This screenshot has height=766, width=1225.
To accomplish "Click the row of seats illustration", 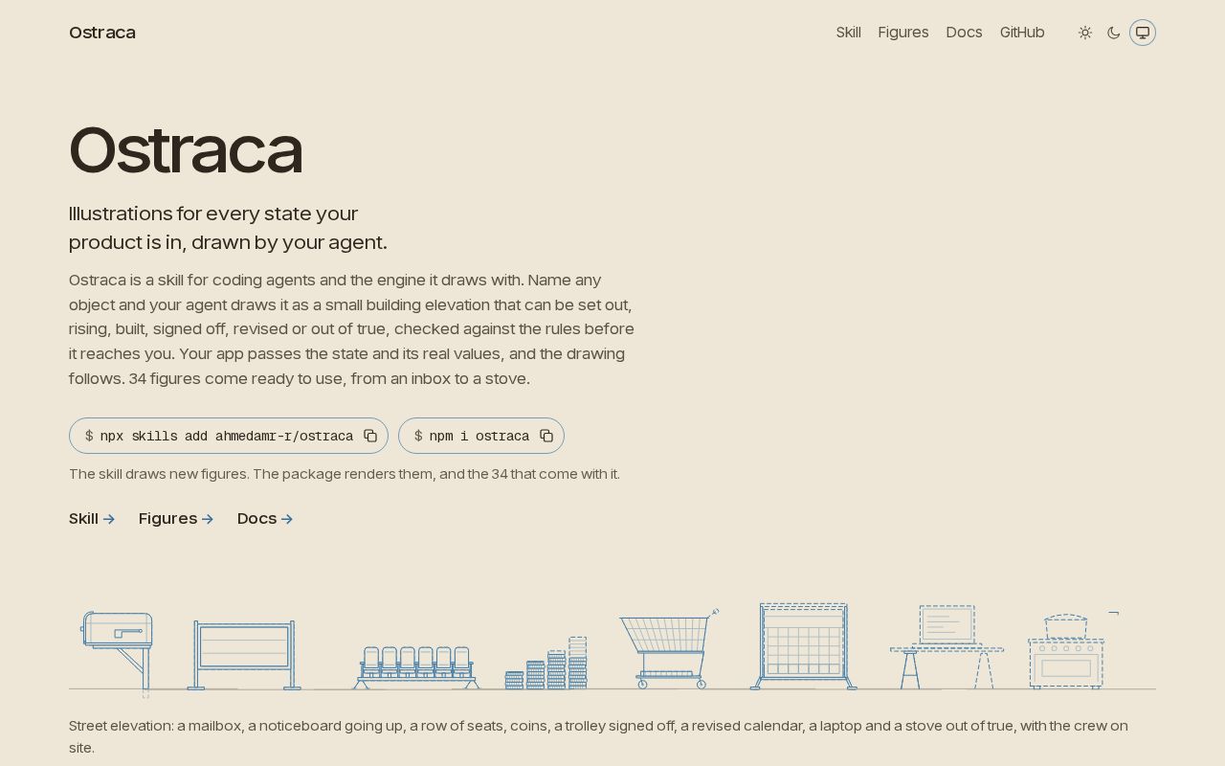I will 416,667.
